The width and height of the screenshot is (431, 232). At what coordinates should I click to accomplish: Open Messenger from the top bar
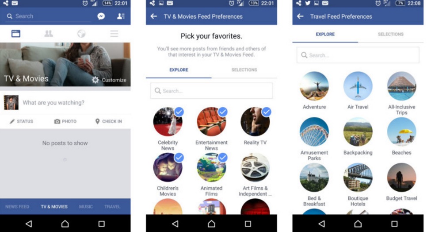point(101,16)
